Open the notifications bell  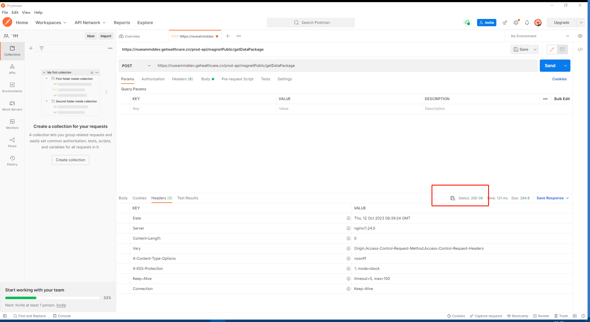(x=527, y=23)
